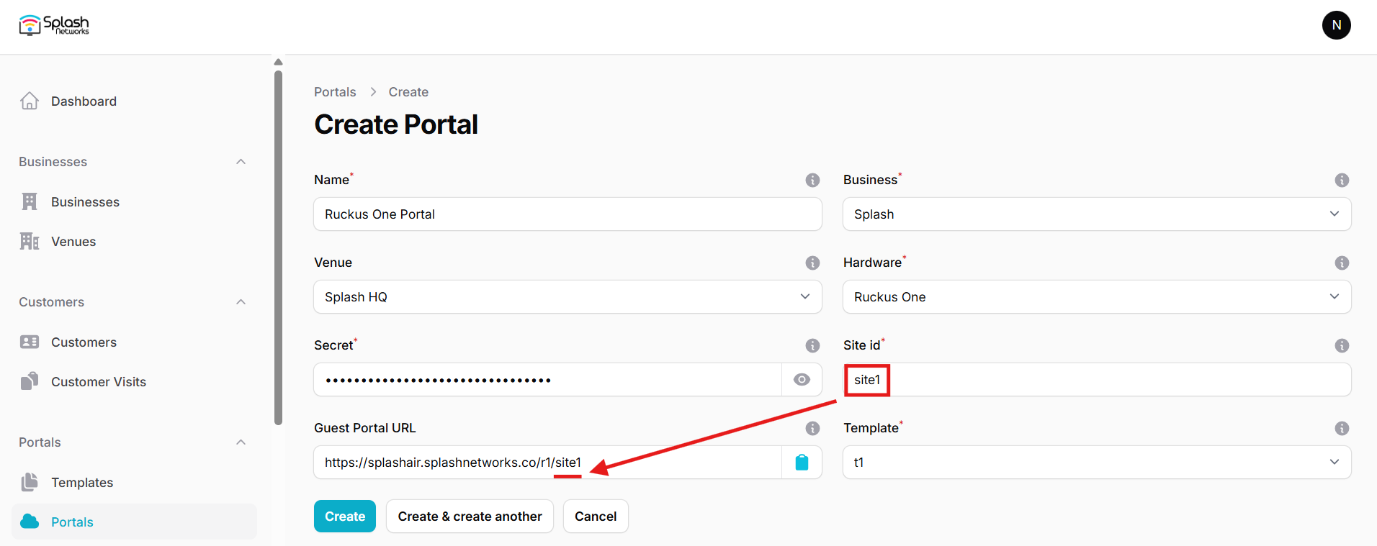This screenshot has height=546, width=1377.
Task: Show info for the Template field
Action: (1342, 428)
